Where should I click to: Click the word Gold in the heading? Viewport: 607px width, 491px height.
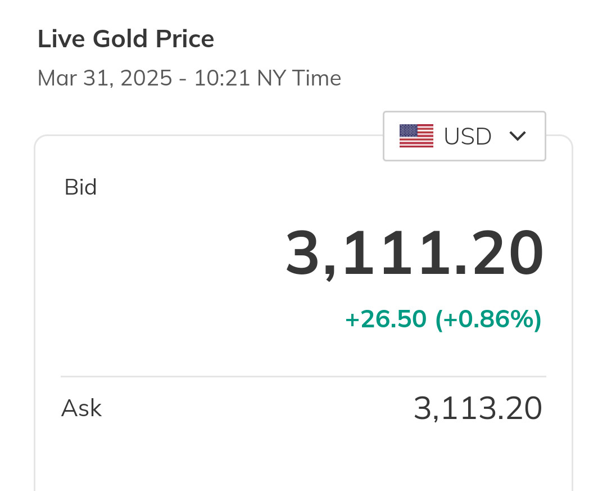click(119, 39)
